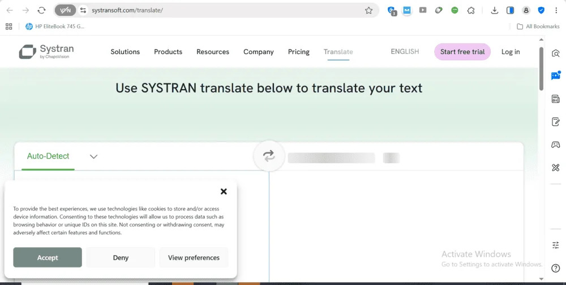Open the three-dot browser menu
This screenshot has width=566, height=285.
pos(556,10)
